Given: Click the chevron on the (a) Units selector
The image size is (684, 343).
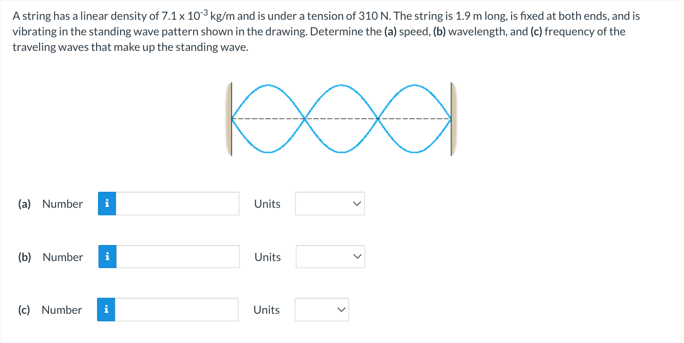Looking at the screenshot, I should click(357, 204).
